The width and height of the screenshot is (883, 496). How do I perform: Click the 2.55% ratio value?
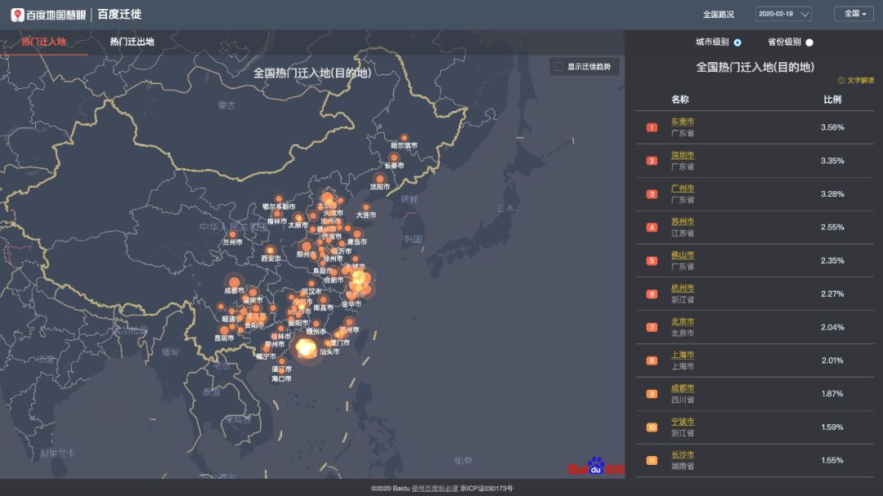pos(831,227)
